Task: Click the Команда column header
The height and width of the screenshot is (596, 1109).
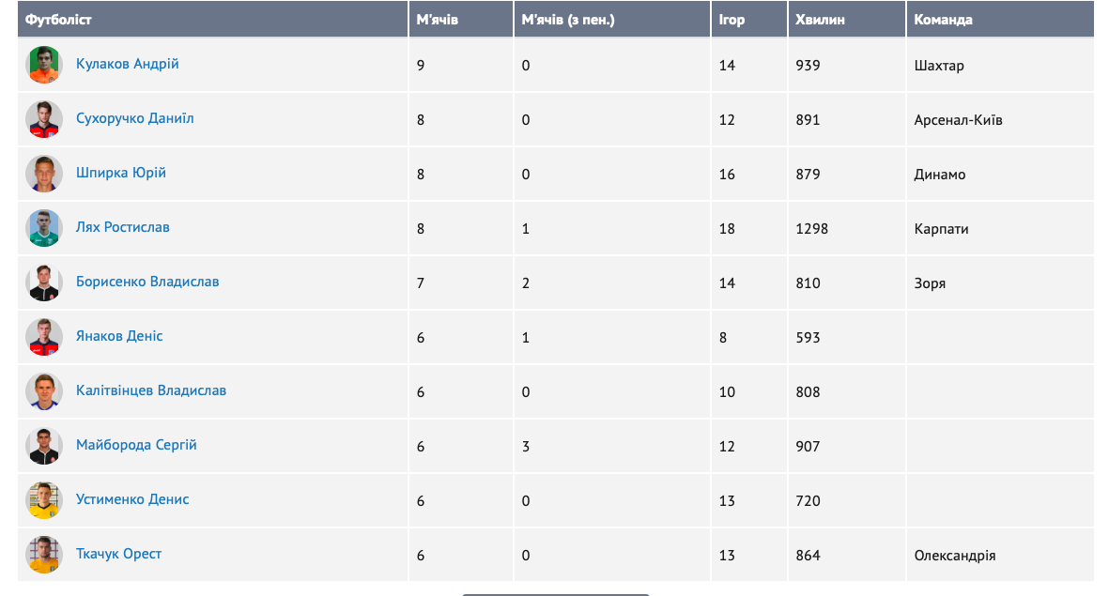Action: click(x=943, y=20)
